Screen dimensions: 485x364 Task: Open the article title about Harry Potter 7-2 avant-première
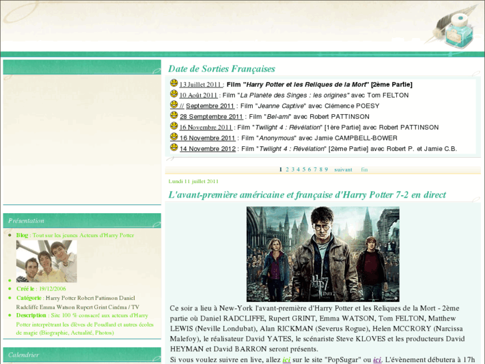307,195
